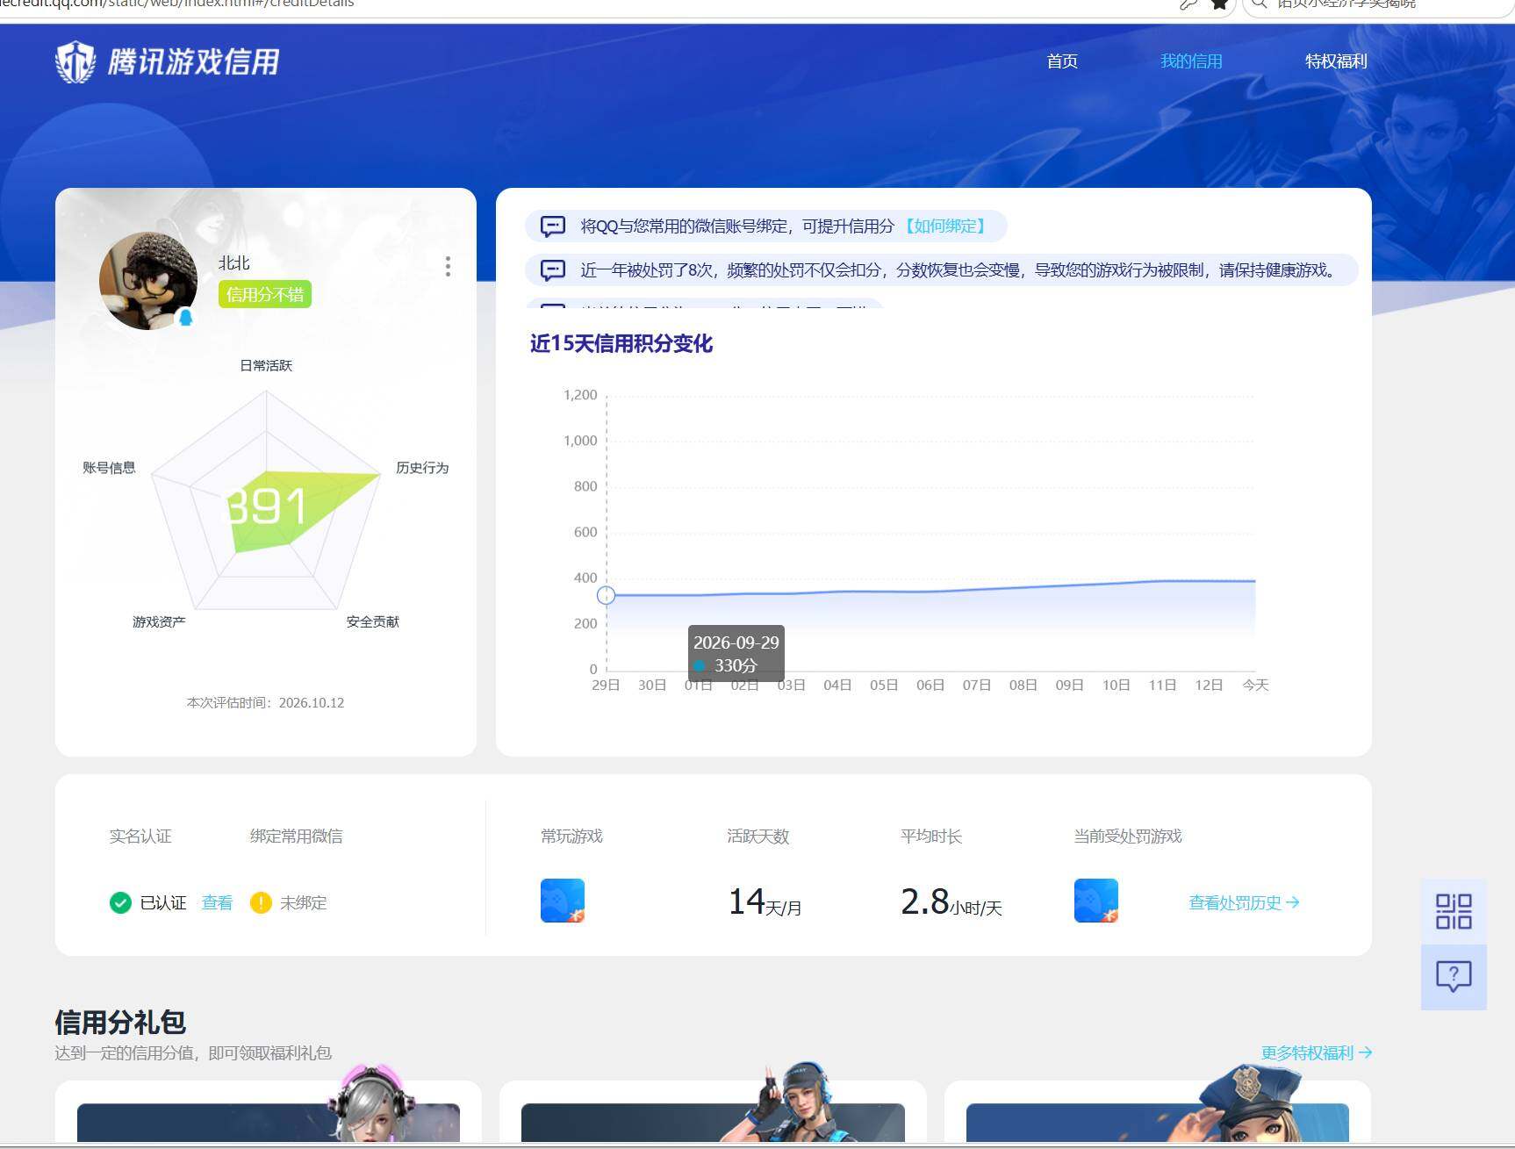Open the 更多特权福利 link
Image resolution: width=1515 pixels, height=1149 pixels.
pyautogui.click(x=1317, y=1052)
